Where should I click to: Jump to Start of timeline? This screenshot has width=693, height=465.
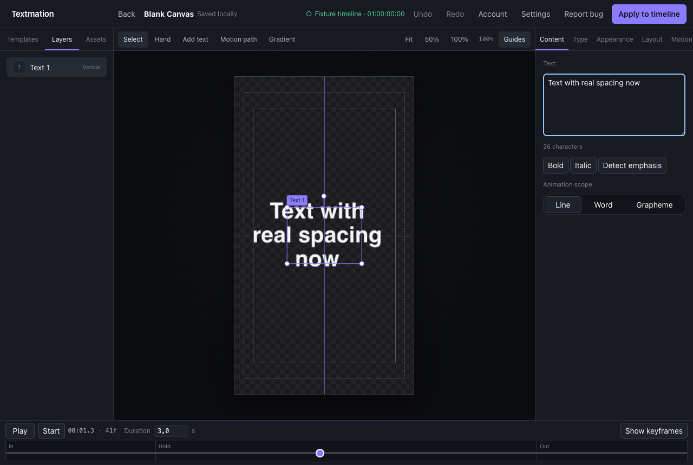click(51, 431)
